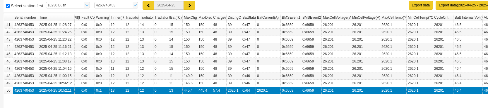Select time cell 2025-04-25 11:28:27
This screenshot has width=488, height=108.
click(x=56, y=25)
